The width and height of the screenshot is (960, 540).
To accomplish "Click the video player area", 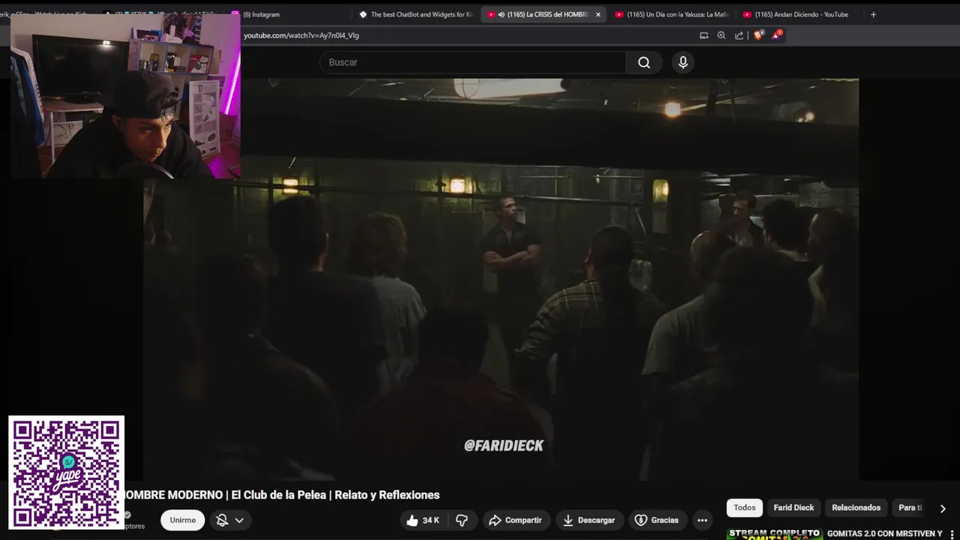I will (501, 279).
